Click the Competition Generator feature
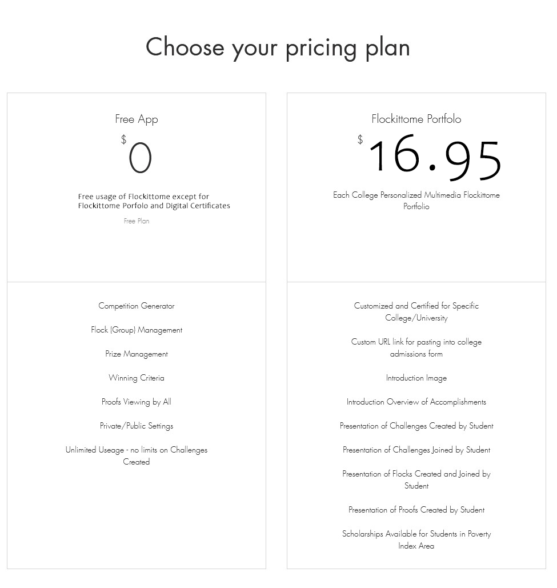The image size is (557, 588). pyautogui.click(x=137, y=306)
